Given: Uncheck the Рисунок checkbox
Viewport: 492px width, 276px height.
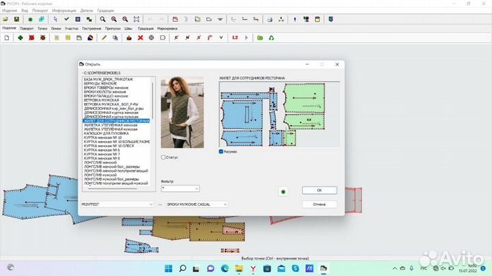Looking at the screenshot, I should click(221, 151).
